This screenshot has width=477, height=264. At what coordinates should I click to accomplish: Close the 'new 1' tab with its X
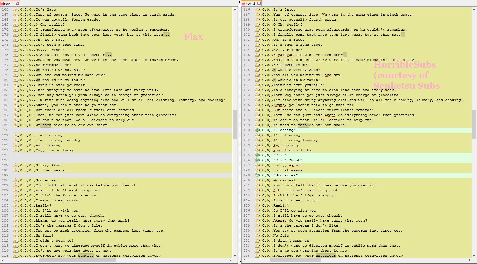click(x=17, y=3)
